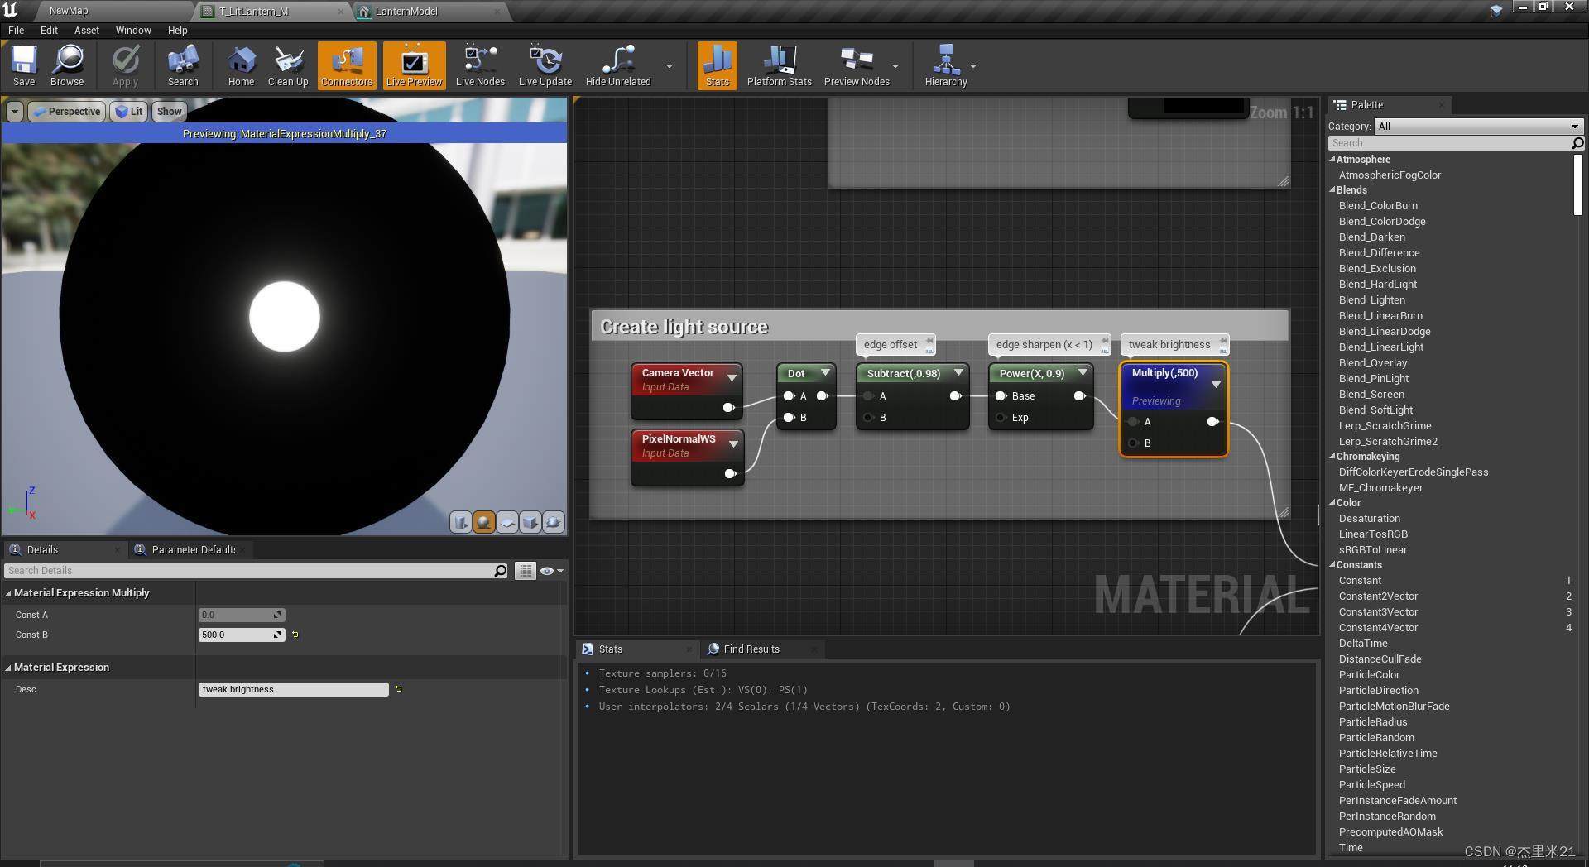Image resolution: width=1589 pixels, height=867 pixels.
Task: Open the Home node view
Action: point(241,65)
